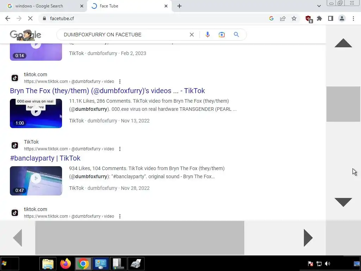361x271 pixels.
Task: Open the server computer taskbar icon
Action: [118, 263]
